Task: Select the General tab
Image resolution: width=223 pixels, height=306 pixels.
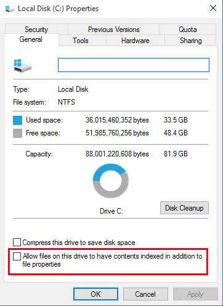Action: 31,39
